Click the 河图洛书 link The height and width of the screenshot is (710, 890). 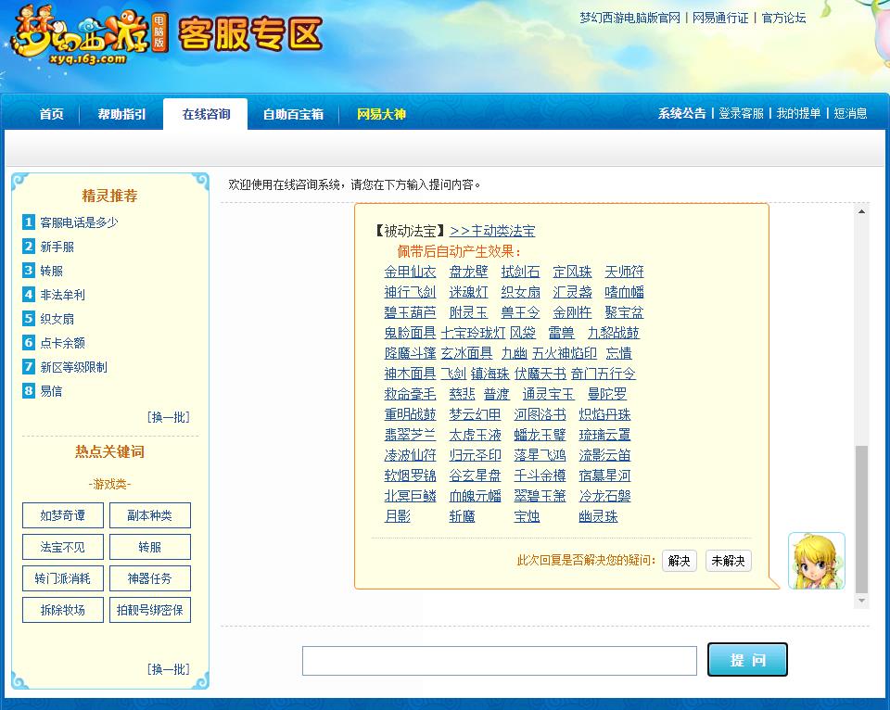[x=540, y=415]
